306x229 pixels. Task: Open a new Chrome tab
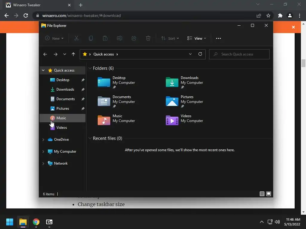pos(81,5)
